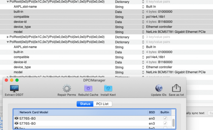Click the BSD column header

153,112
